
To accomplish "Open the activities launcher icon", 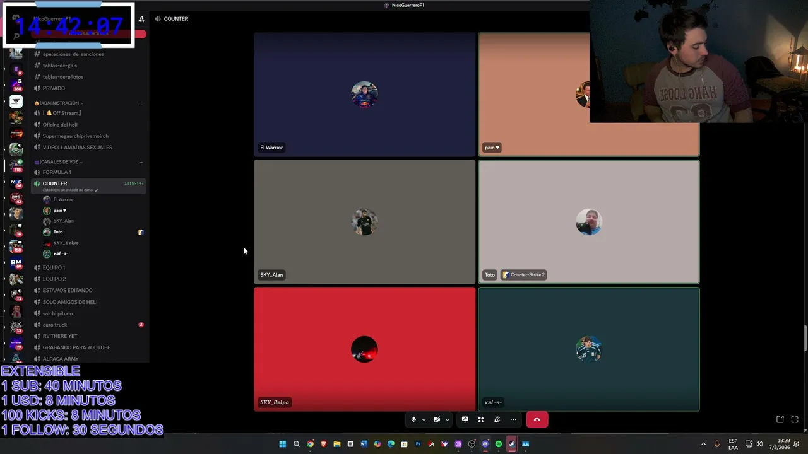I will [481, 419].
